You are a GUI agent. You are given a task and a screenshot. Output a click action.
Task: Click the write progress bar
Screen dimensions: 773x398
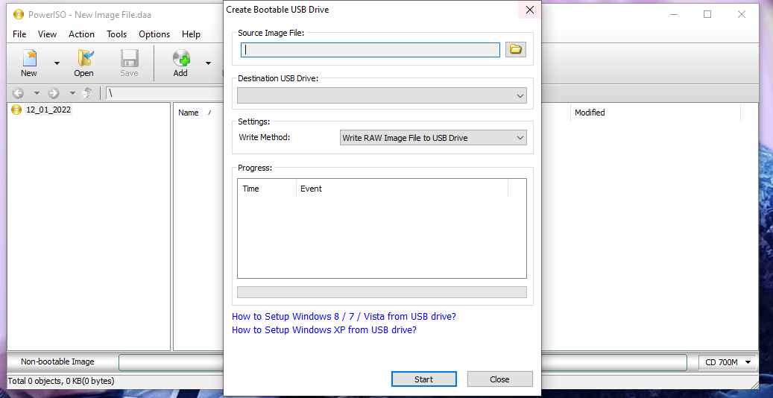tap(382, 292)
